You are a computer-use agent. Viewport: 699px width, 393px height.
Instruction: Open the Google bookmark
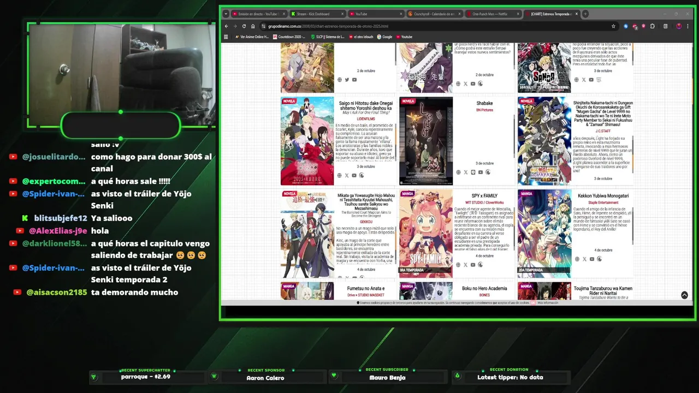point(384,37)
